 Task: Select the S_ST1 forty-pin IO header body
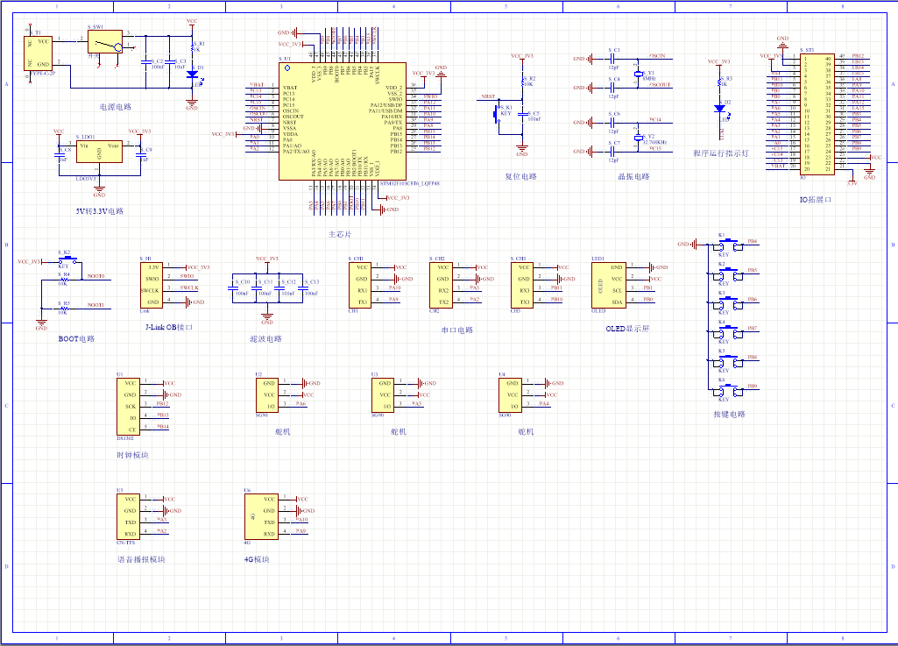(817, 112)
